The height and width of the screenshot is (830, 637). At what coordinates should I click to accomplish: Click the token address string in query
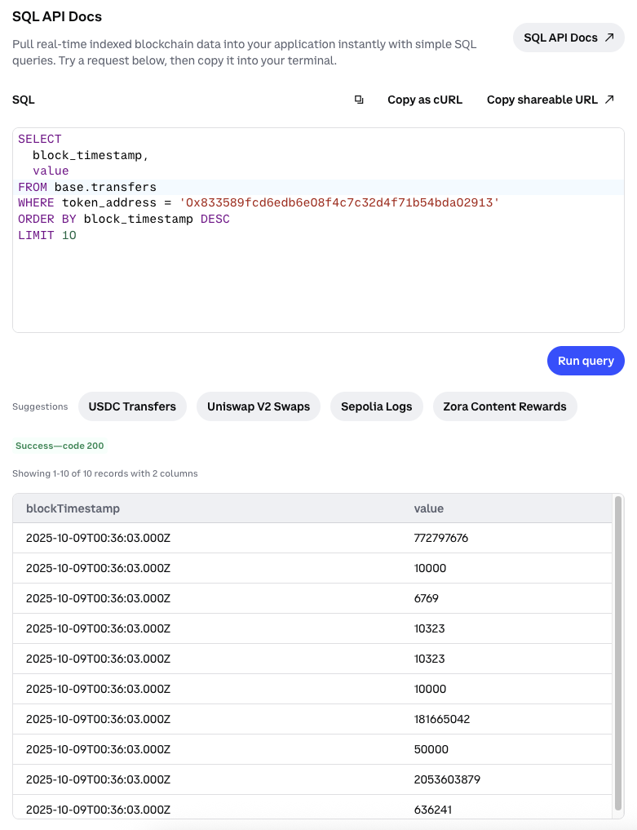(x=339, y=202)
